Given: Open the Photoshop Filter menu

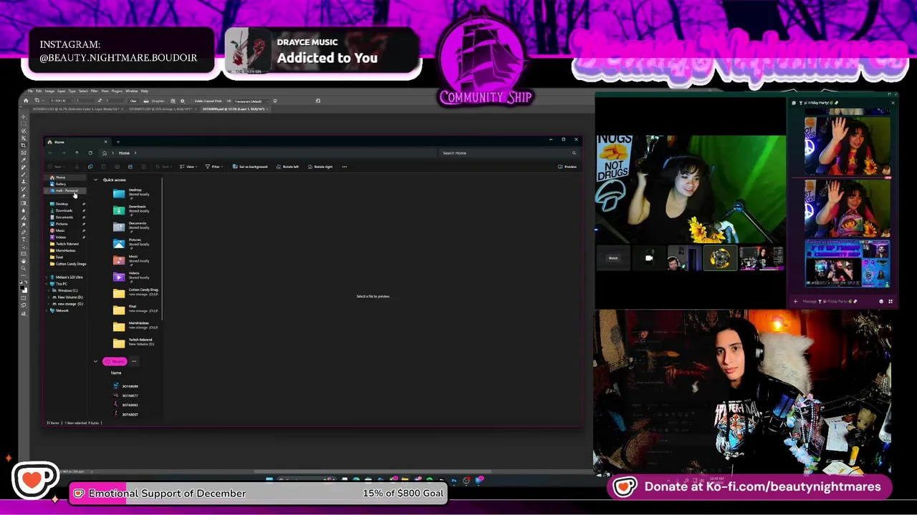Looking at the screenshot, I should (94, 91).
